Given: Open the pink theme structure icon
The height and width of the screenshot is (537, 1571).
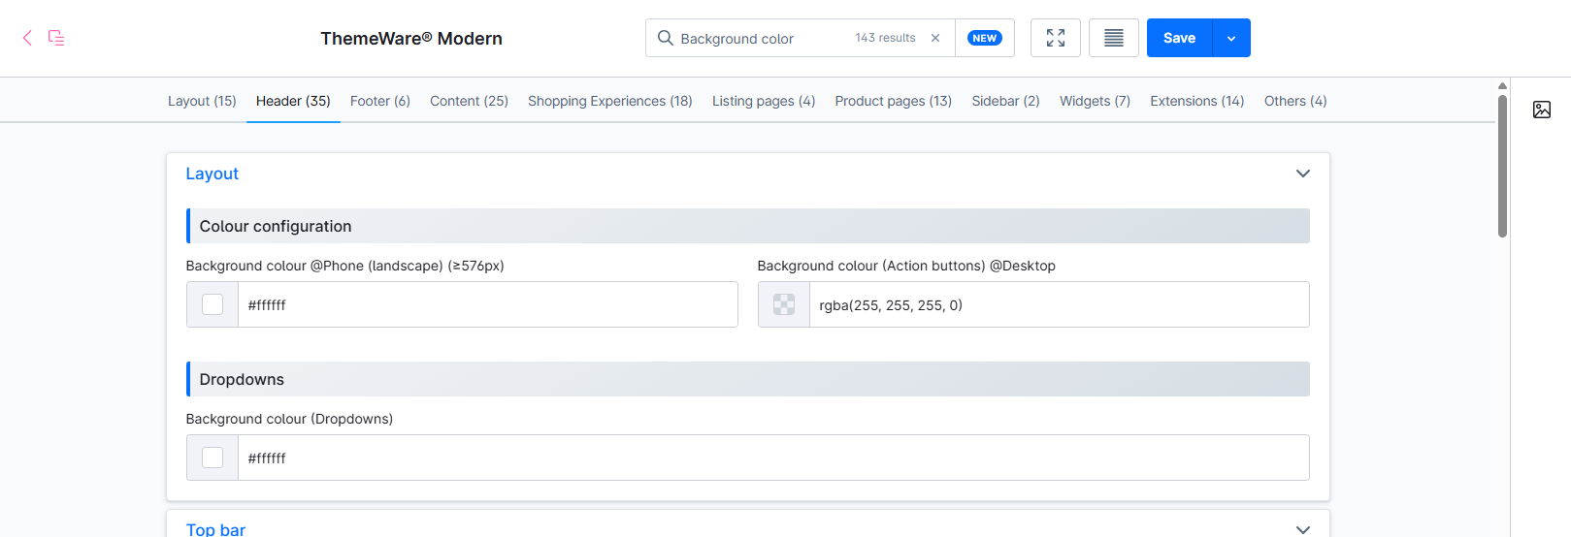Looking at the screenshot, I should [56, 38].
